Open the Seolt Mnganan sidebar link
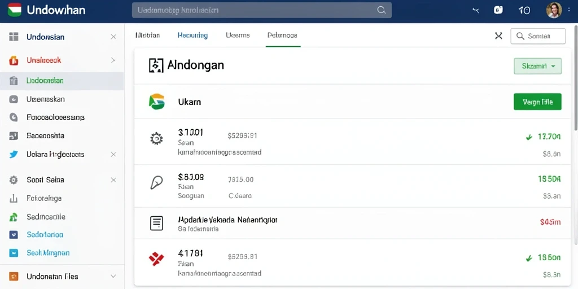This screenshot has height=289, width=578. 48,253
